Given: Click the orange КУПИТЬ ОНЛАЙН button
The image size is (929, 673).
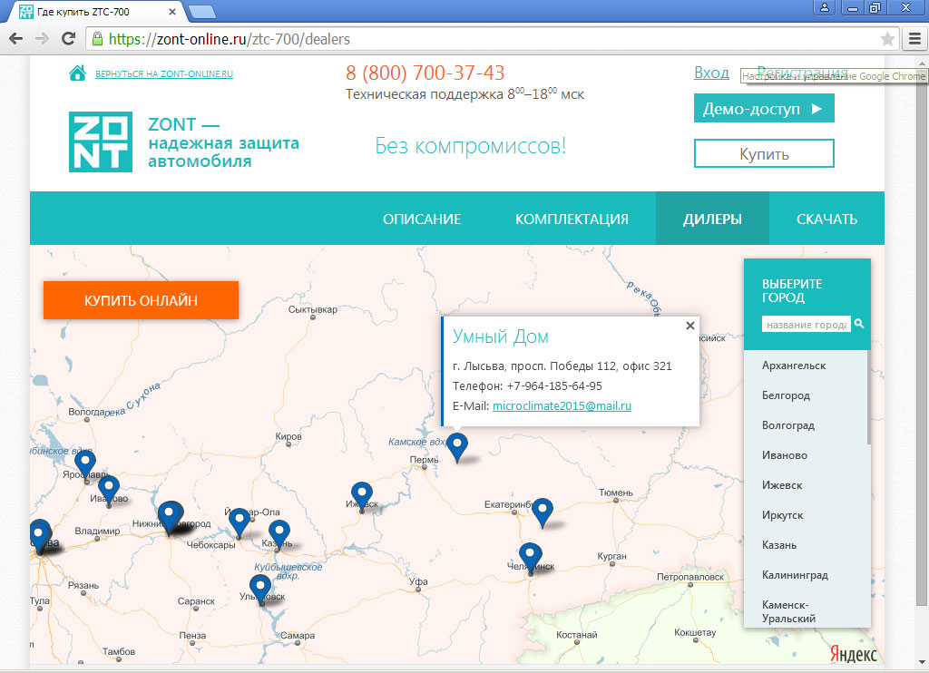Looking at the screenshot, I should [141, 300].
